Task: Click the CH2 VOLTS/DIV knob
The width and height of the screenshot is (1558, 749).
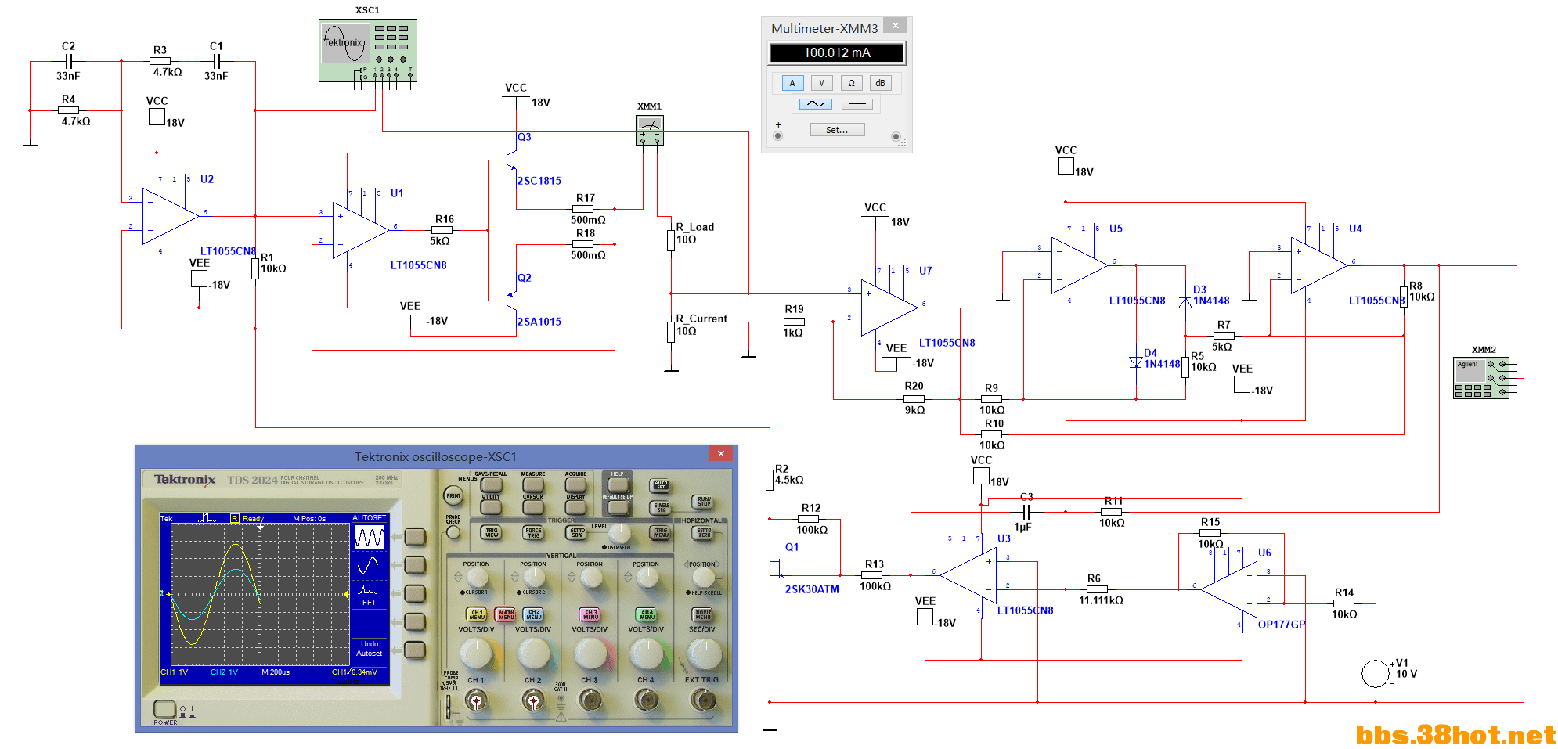Action: click(x=534, y=654)
